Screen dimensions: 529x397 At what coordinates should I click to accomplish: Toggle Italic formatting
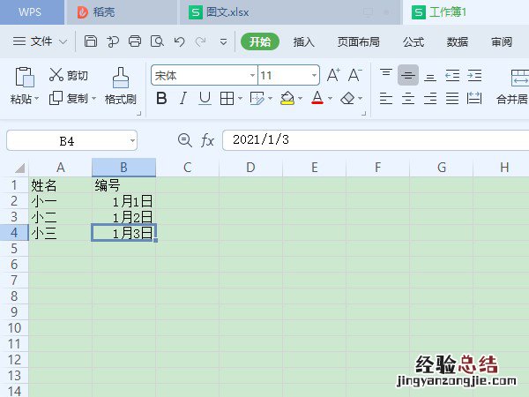coord(183,98)
